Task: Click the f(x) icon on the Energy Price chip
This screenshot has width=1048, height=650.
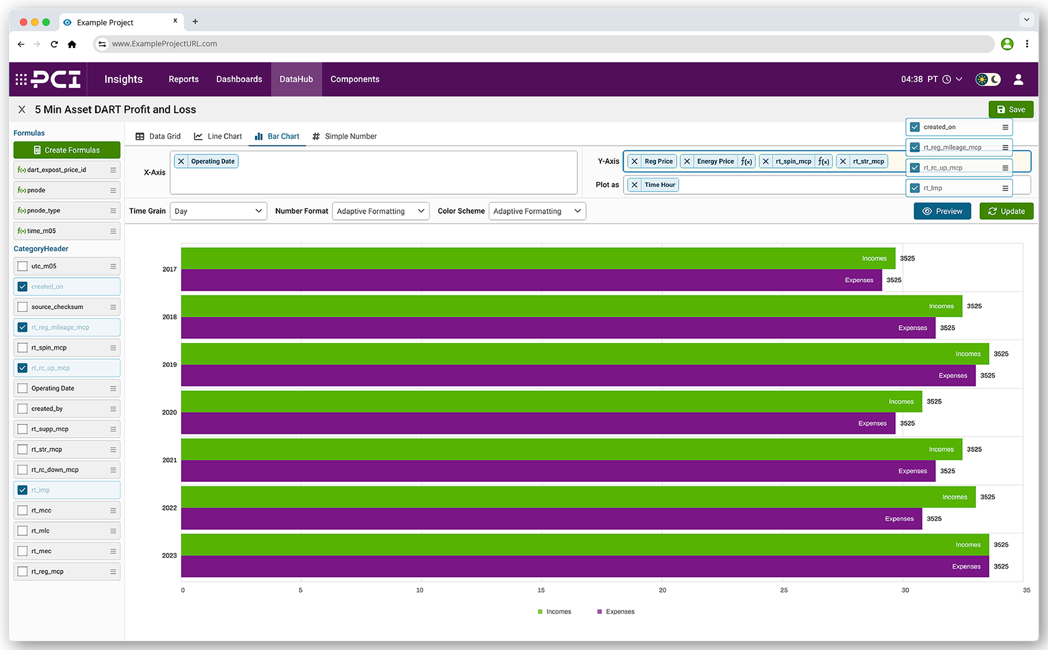Action: pos(747,161)
